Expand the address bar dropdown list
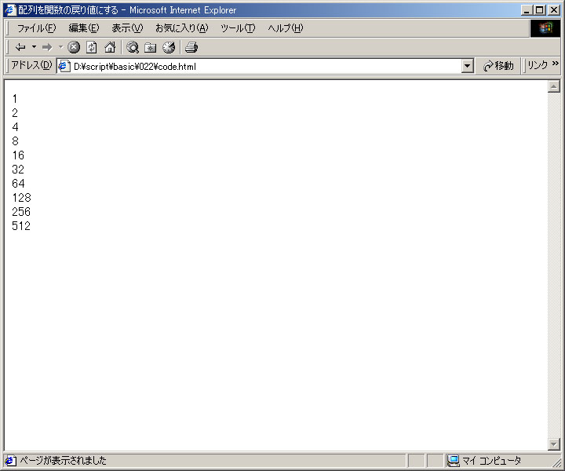565x471 pixels. pos(468,66)
